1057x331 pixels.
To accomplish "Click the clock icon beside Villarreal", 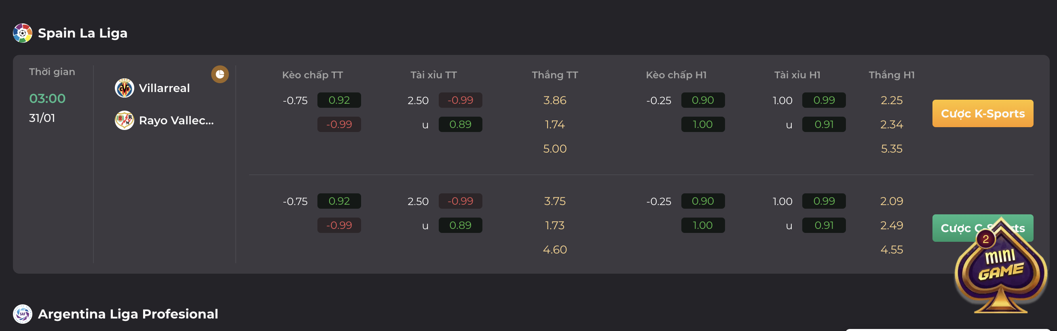I will pyautogui.click(x=220, y=74).
